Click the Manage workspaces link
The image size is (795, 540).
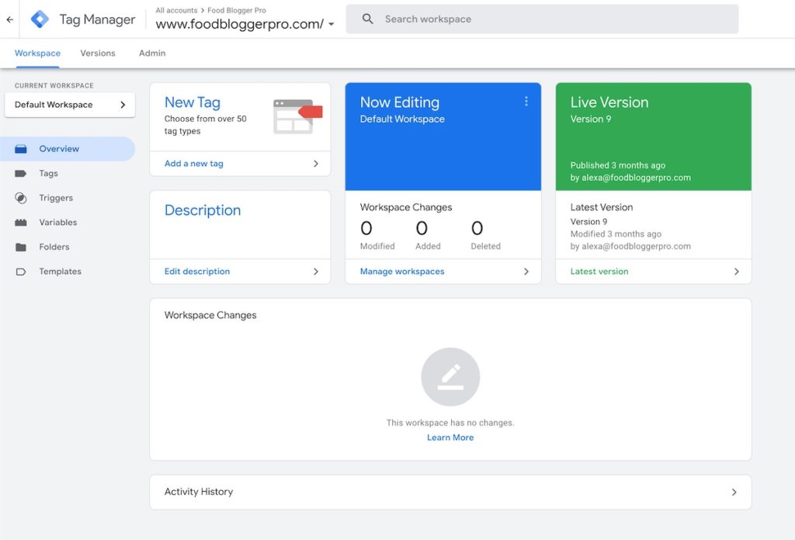tap(402, 272)
